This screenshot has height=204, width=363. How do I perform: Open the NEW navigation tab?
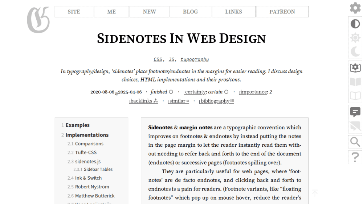pos(149,12)
